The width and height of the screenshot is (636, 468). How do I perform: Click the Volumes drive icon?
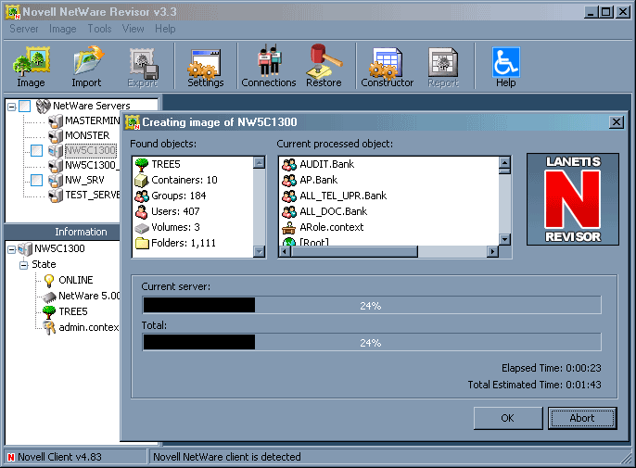[142, 228]
